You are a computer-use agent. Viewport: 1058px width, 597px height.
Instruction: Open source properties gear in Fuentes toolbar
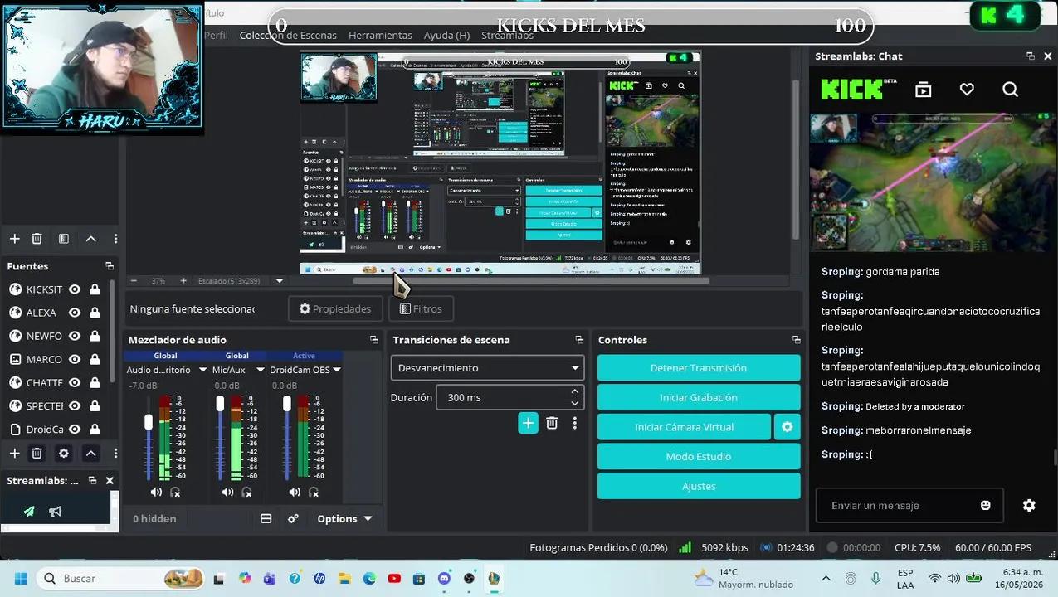coord(63,453)
